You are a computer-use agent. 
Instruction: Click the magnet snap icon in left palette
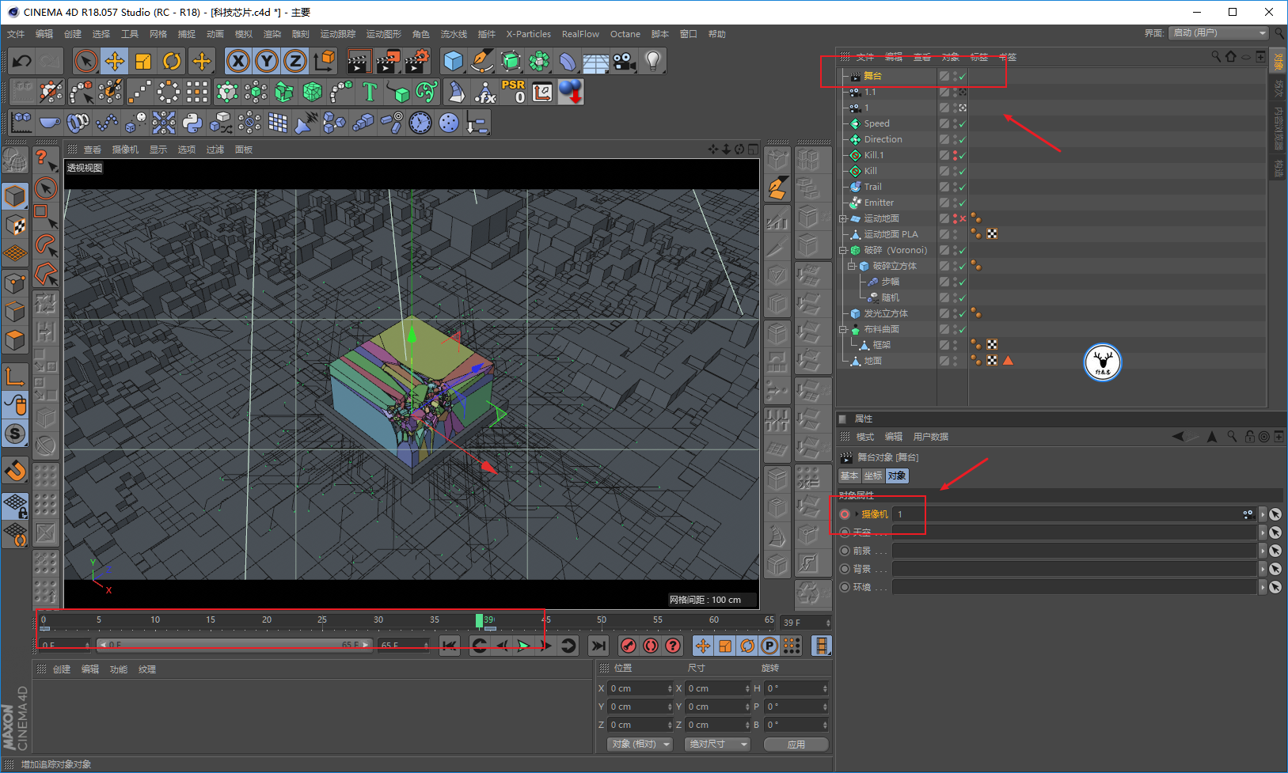pyautogui.click(x=15, y=472)
